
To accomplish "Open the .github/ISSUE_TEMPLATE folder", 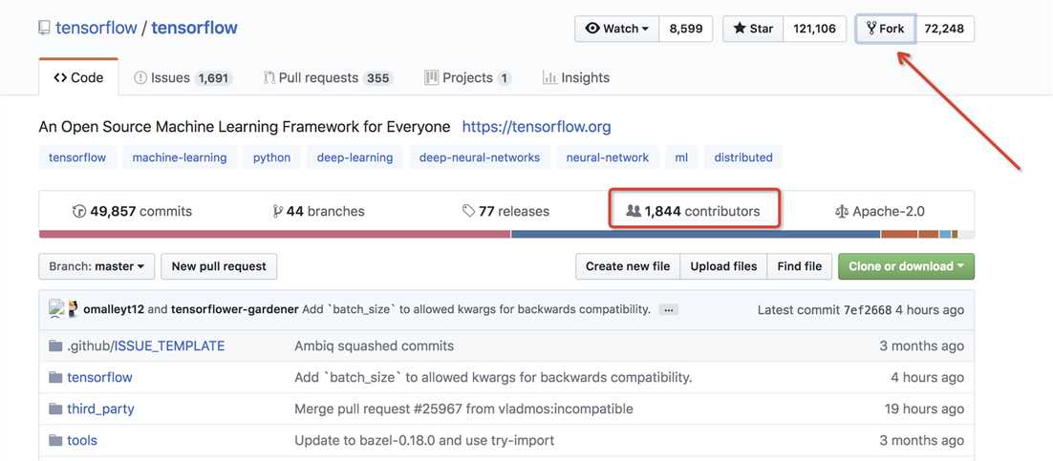I will pos(146,346).
